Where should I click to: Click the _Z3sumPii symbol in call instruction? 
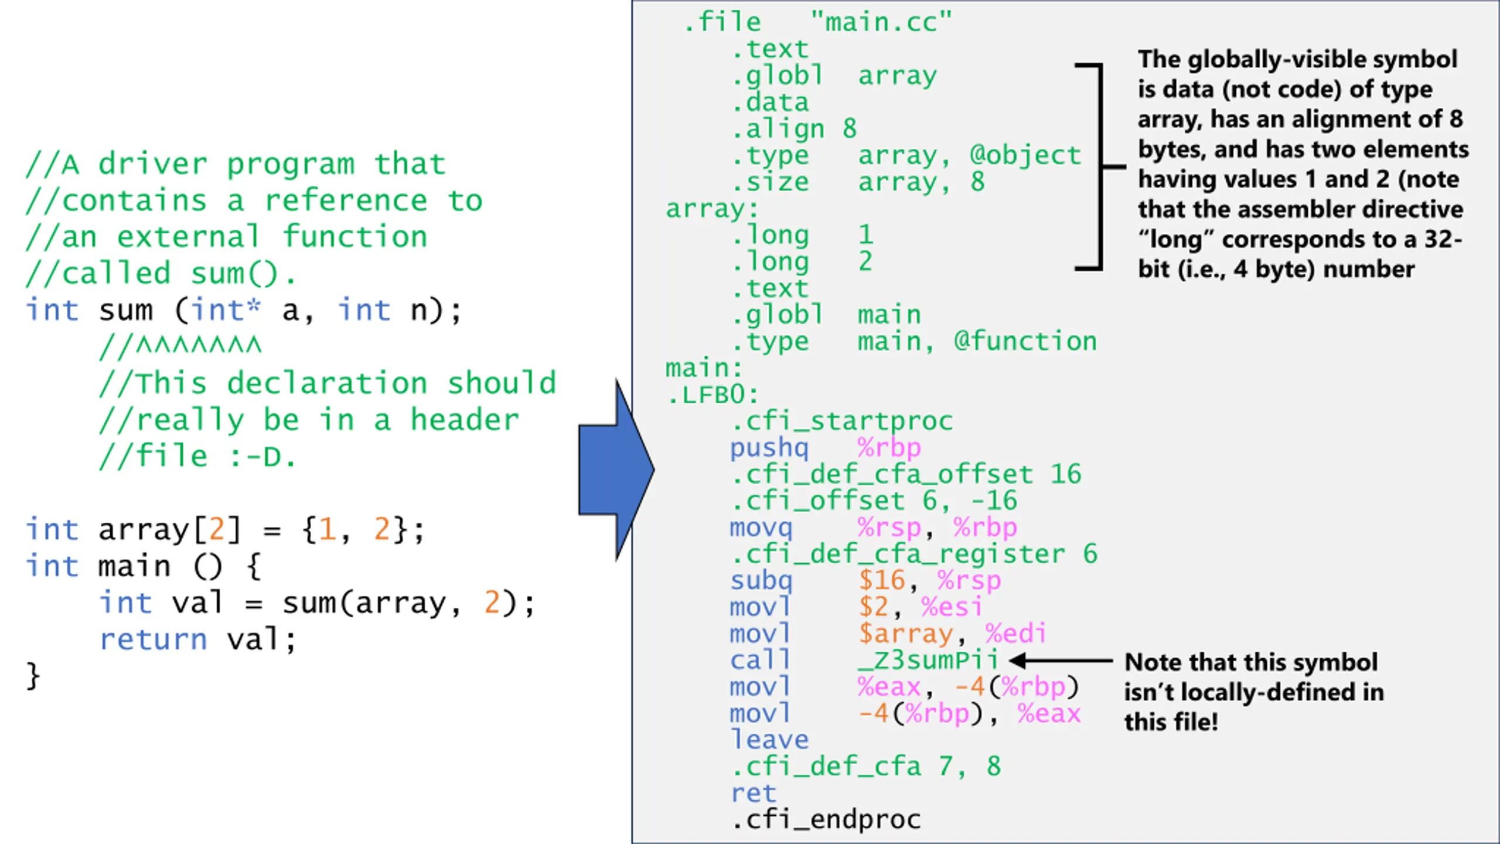coord(928,661)
